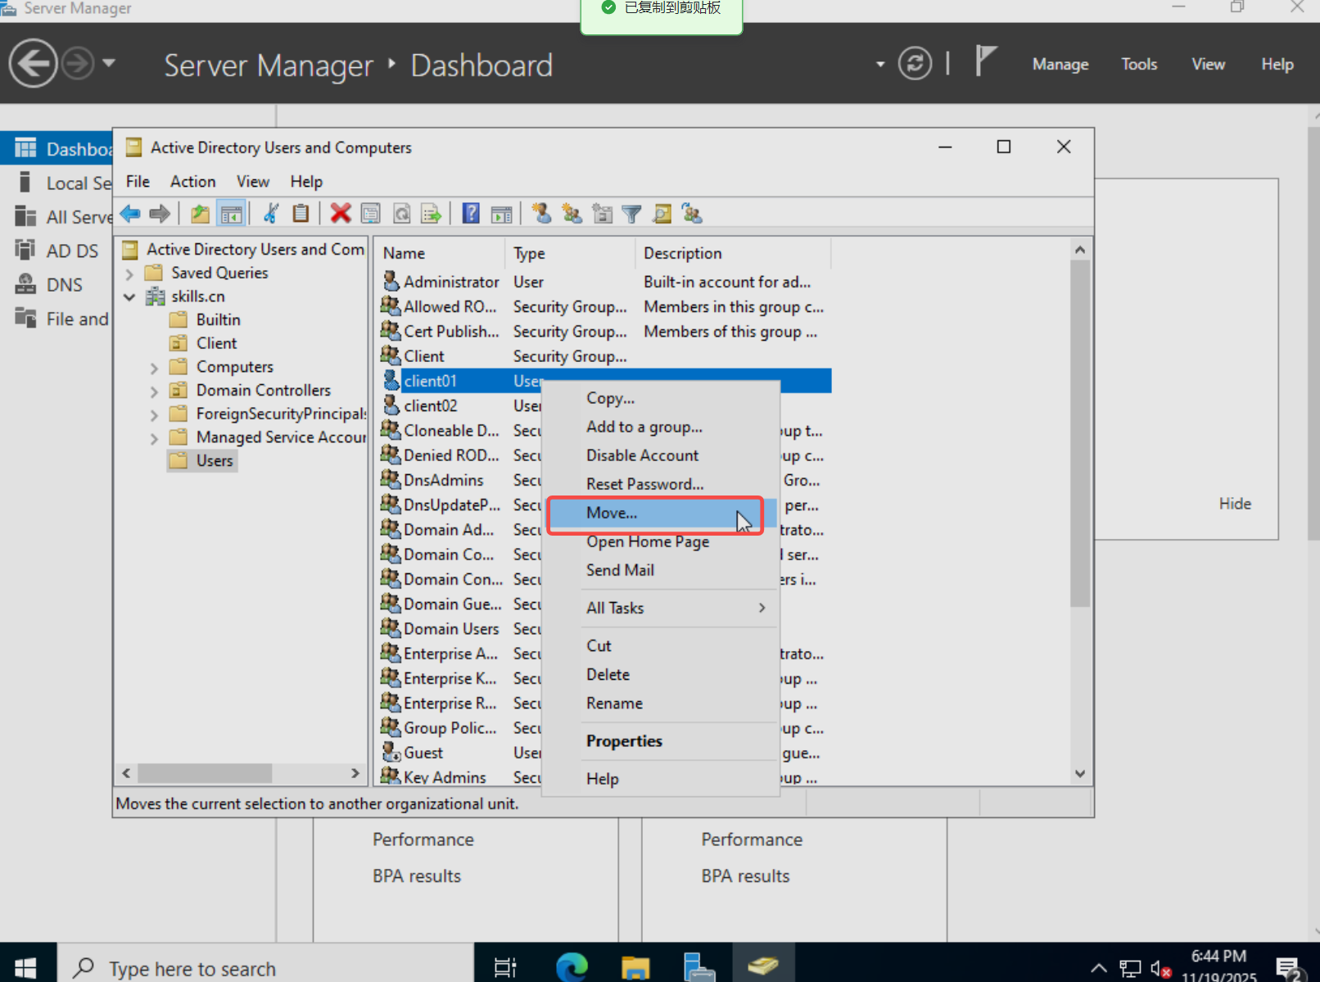The height and width of the screenshot is (982, 1320).
Task: Select the client02 user row
Action: coord(606,406)
